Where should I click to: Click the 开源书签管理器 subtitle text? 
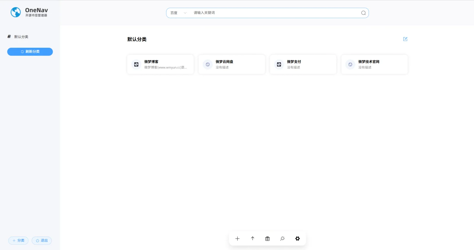pos(36,15)
